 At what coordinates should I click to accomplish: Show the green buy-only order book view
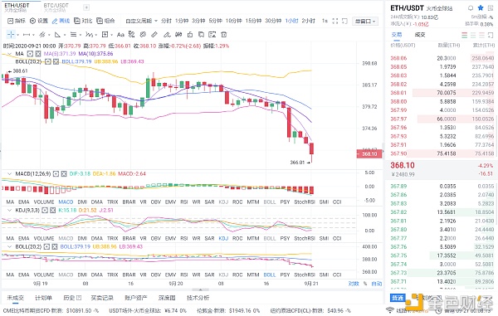pyautogui.click(x=473, y=35)
